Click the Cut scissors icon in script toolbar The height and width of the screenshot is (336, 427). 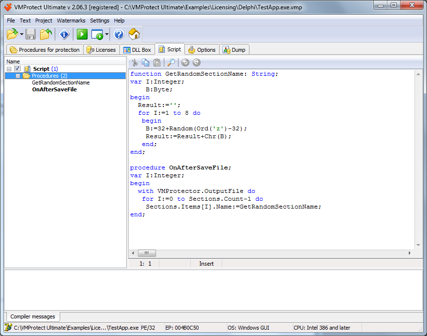pos(135,63)
